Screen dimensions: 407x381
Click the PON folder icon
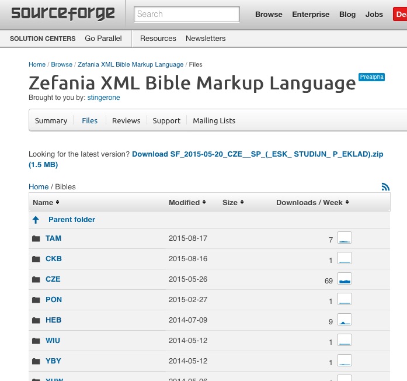point(36,300)
